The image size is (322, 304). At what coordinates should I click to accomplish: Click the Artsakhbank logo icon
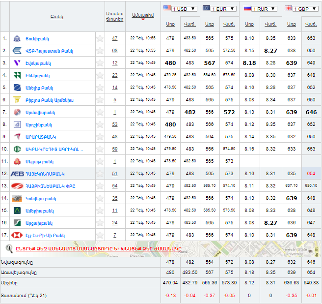coord(17,223)
